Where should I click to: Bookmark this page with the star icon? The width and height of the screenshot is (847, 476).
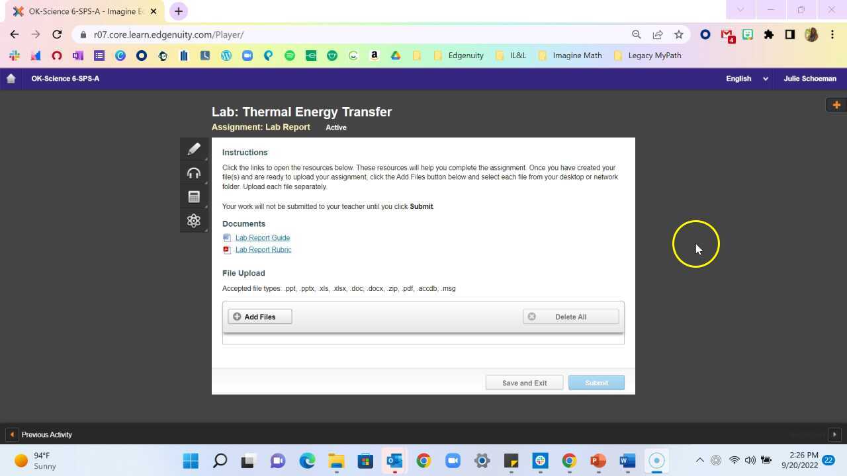pyautogui.click(x=679, y=34)
